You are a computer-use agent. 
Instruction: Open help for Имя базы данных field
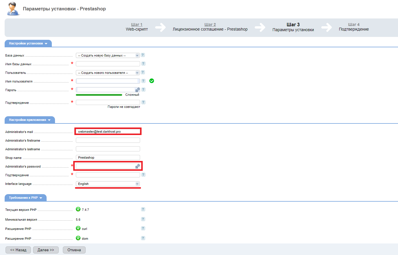click(143, 63)
